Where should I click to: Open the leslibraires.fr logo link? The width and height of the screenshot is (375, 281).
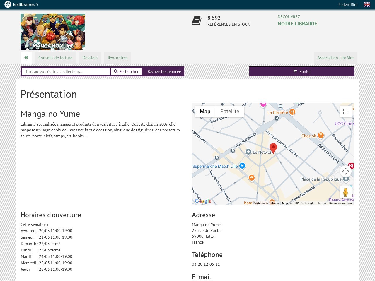tap(21, 4)
